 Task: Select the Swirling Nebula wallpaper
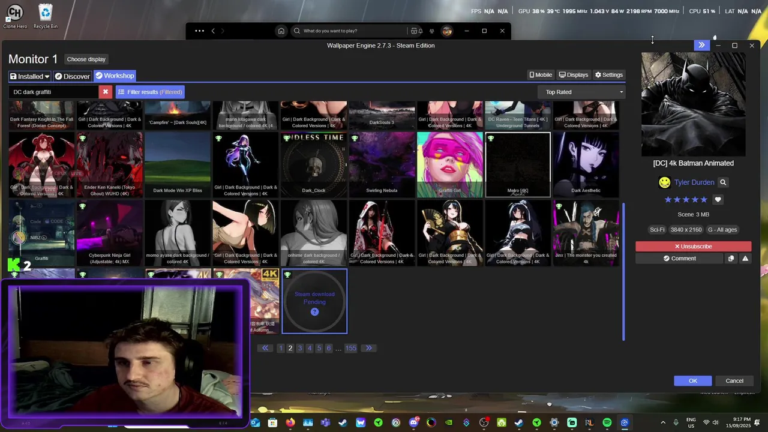click(382, 164)
